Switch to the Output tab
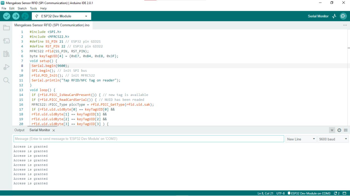The height and width of the screenshot is (196, 350). point(19,130)
